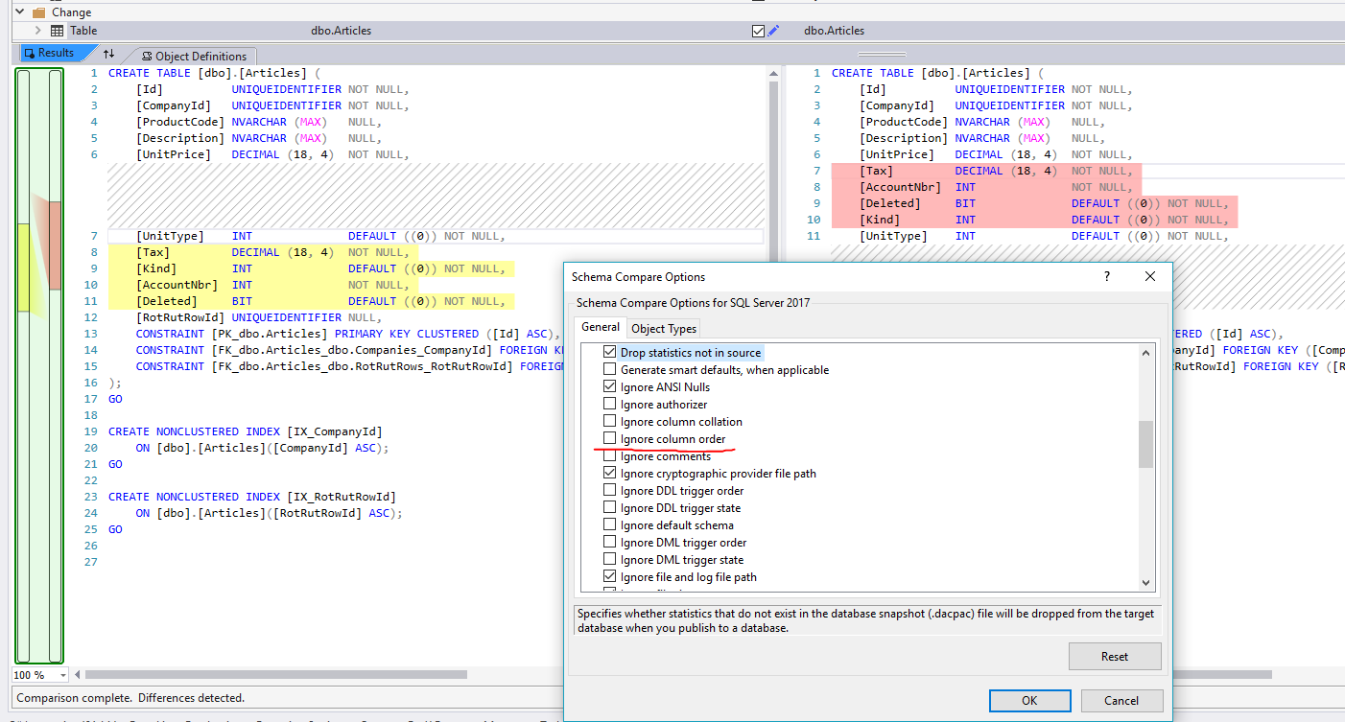Select the General tab in the options dialog
1345x722 pixels.
click(600, 326)
